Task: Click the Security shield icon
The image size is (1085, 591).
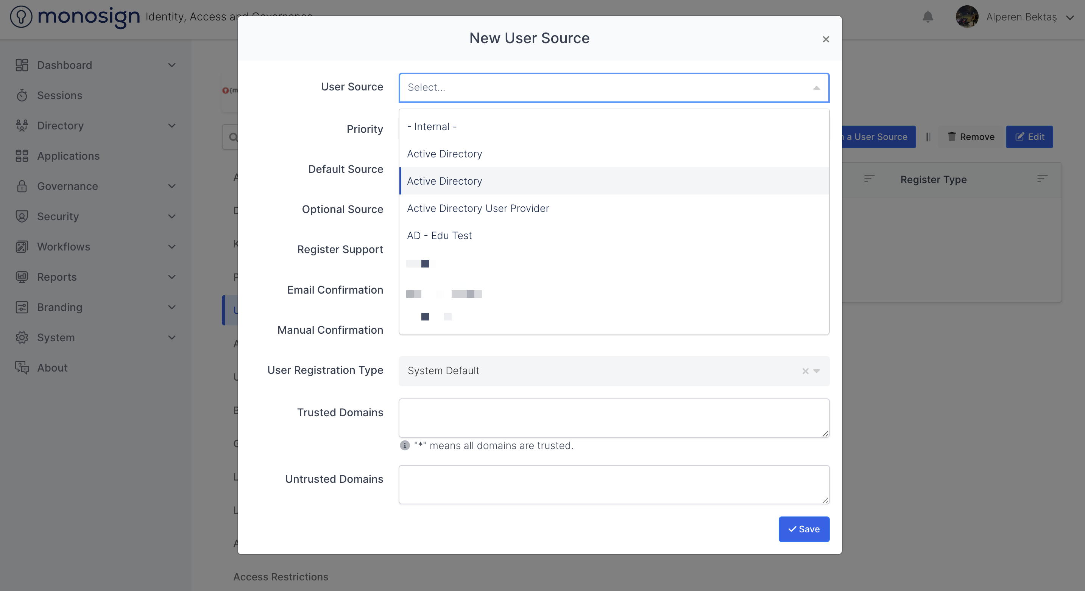Action: tap(22, 217)
